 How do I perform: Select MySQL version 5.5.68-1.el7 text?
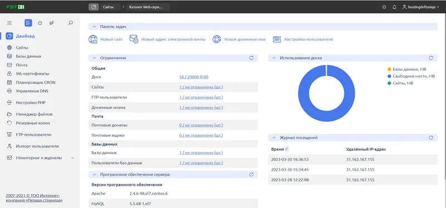click(140, 204)
